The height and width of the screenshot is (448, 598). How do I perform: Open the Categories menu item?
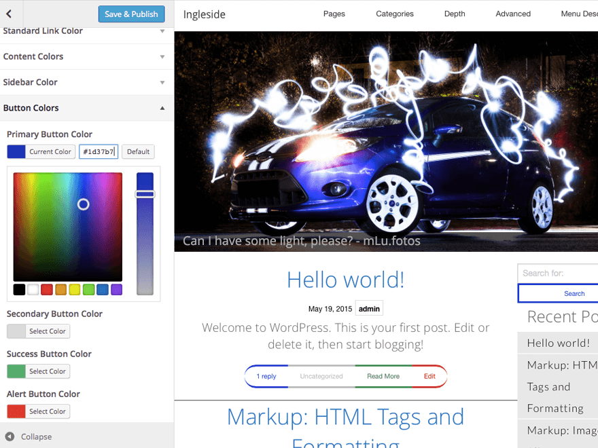tap(395, 14)
